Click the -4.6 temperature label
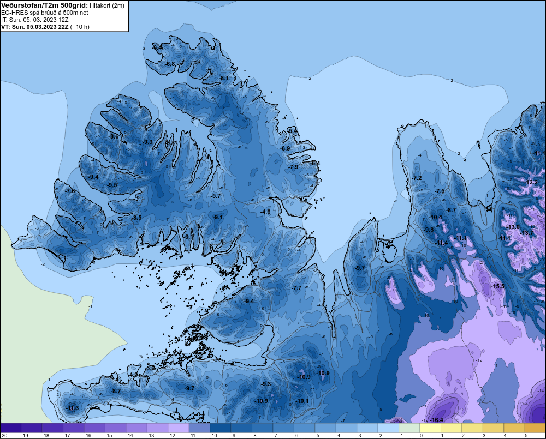Image resolution: width=546 pixels, height=439 pixels. (x=265, y=212)
